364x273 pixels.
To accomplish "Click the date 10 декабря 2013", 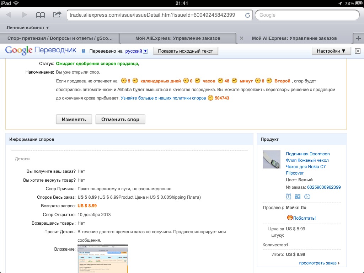I will point(94,214).
